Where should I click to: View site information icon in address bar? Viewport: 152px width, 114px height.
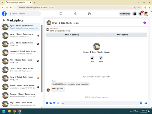coord(16,8)
